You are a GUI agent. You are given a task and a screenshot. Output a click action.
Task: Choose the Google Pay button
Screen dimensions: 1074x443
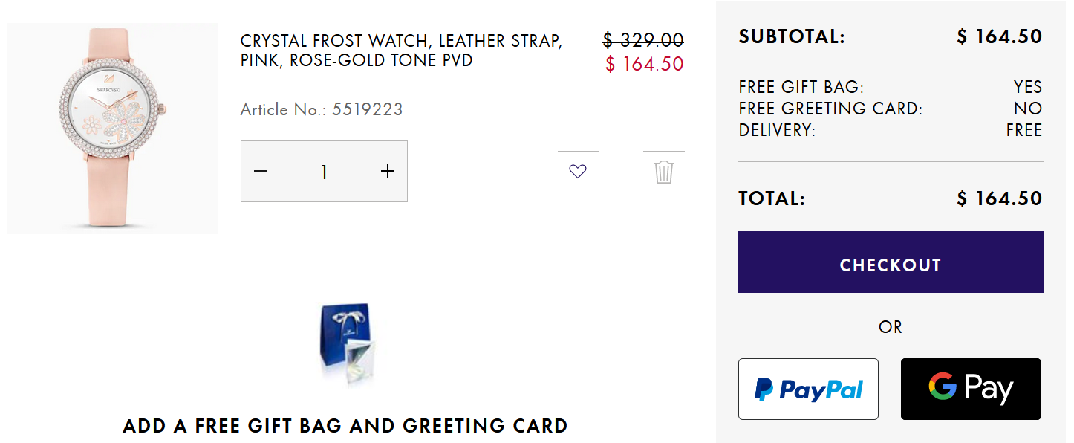pos(971,389)
